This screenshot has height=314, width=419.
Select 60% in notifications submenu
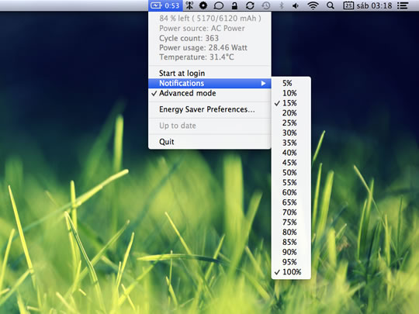point(291,192)
